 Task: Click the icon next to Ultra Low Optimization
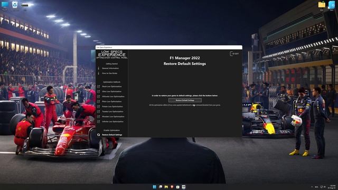tap(99, 91)
